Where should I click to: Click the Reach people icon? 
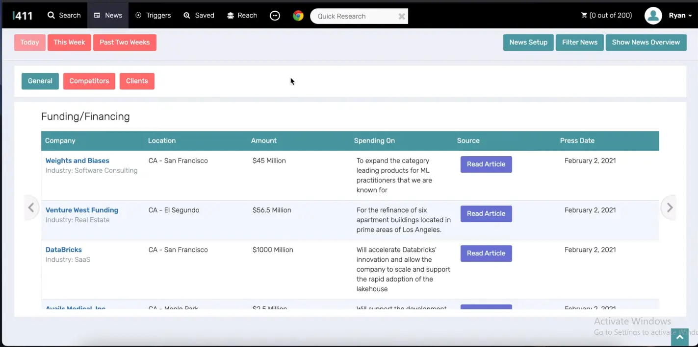click(231, 16)
